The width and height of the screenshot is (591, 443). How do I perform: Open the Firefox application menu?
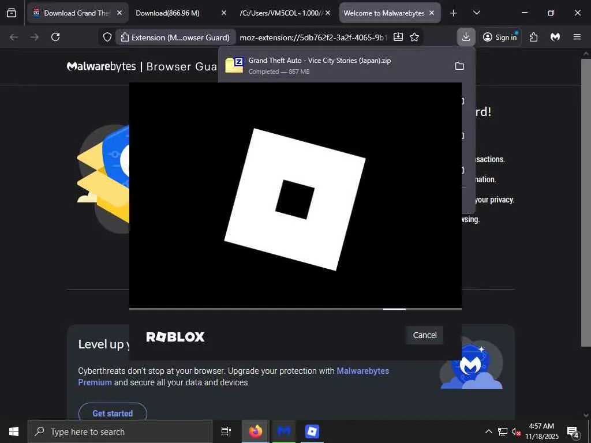coord(577,37)
